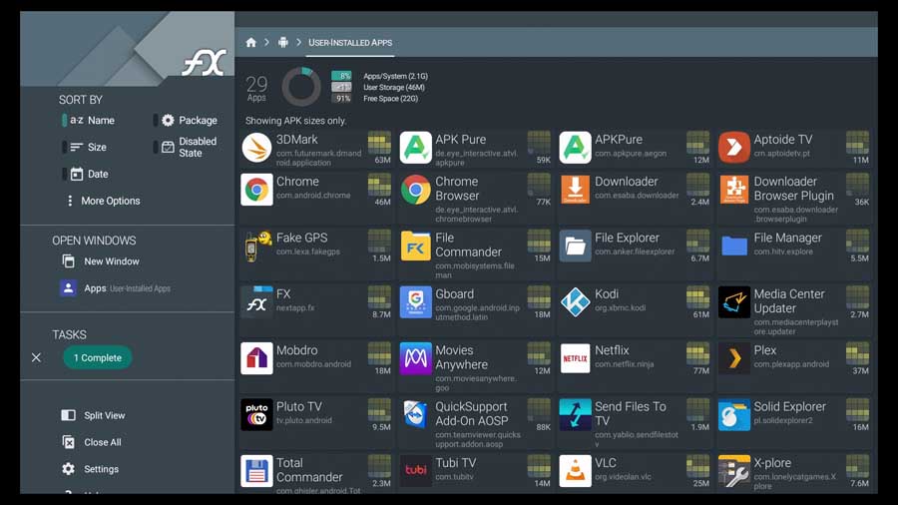Click the org.xbmc.kodi package text
898x505 pixels.
pos(621,308)
